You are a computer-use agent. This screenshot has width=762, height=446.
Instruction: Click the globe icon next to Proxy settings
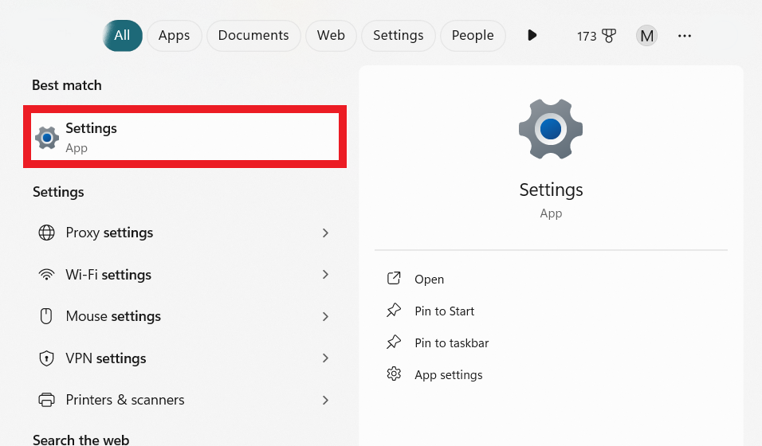[x=47, y=233]
